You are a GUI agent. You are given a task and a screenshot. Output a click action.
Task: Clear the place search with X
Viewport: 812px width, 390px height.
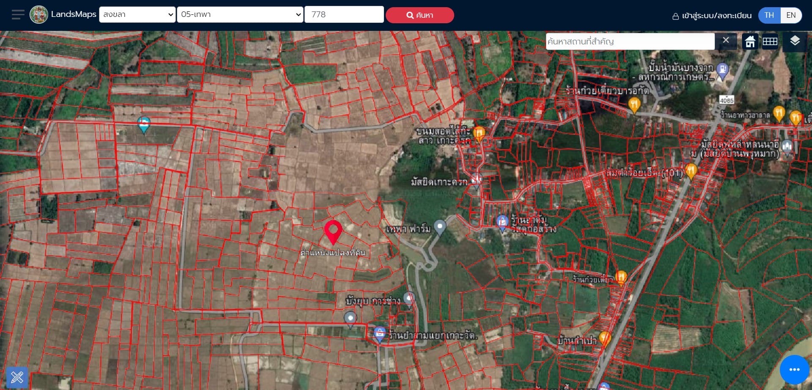tap(726, 41)
